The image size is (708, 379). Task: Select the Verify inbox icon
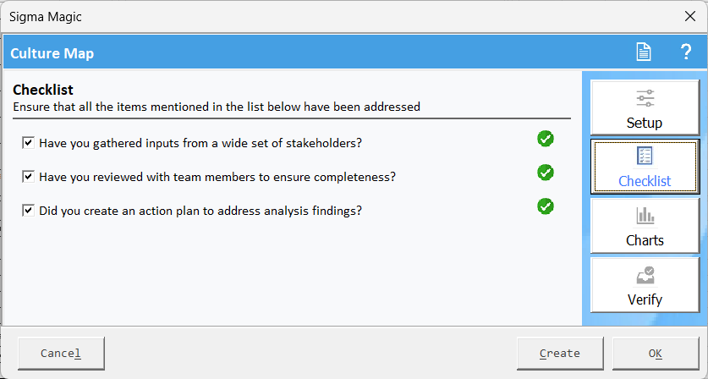645,275
